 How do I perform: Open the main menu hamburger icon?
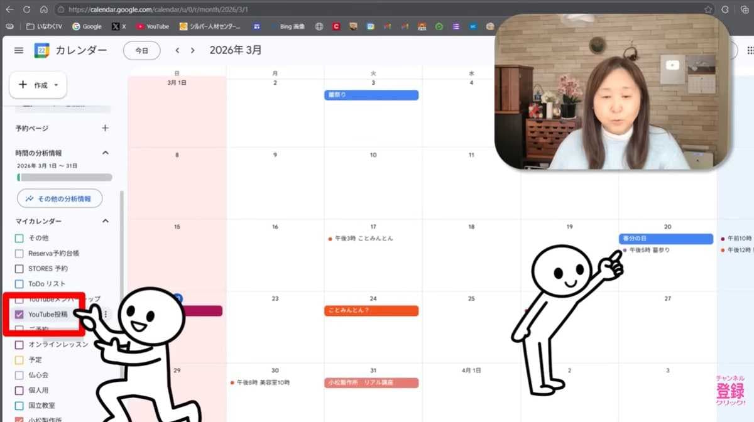[x=19, y=51]
